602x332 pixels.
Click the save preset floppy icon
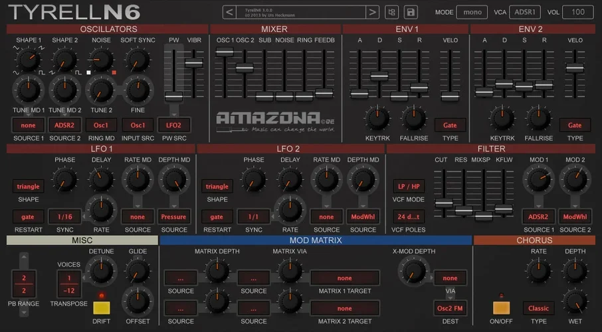click(x=411, y=12)
